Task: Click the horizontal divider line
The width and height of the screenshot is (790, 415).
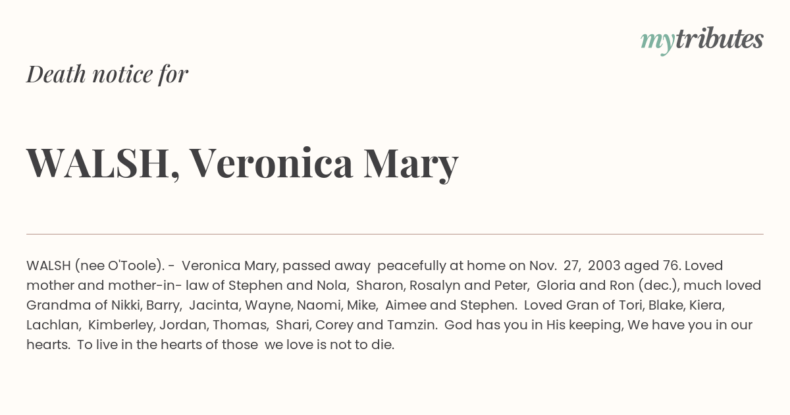Action: (x=395, y=234)
